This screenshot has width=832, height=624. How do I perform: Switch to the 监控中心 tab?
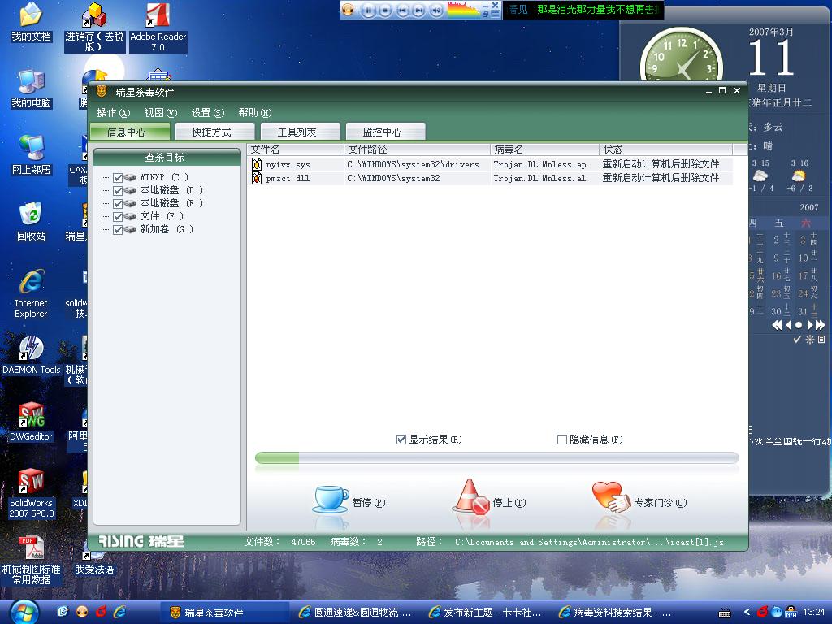(x=385, y=132)
